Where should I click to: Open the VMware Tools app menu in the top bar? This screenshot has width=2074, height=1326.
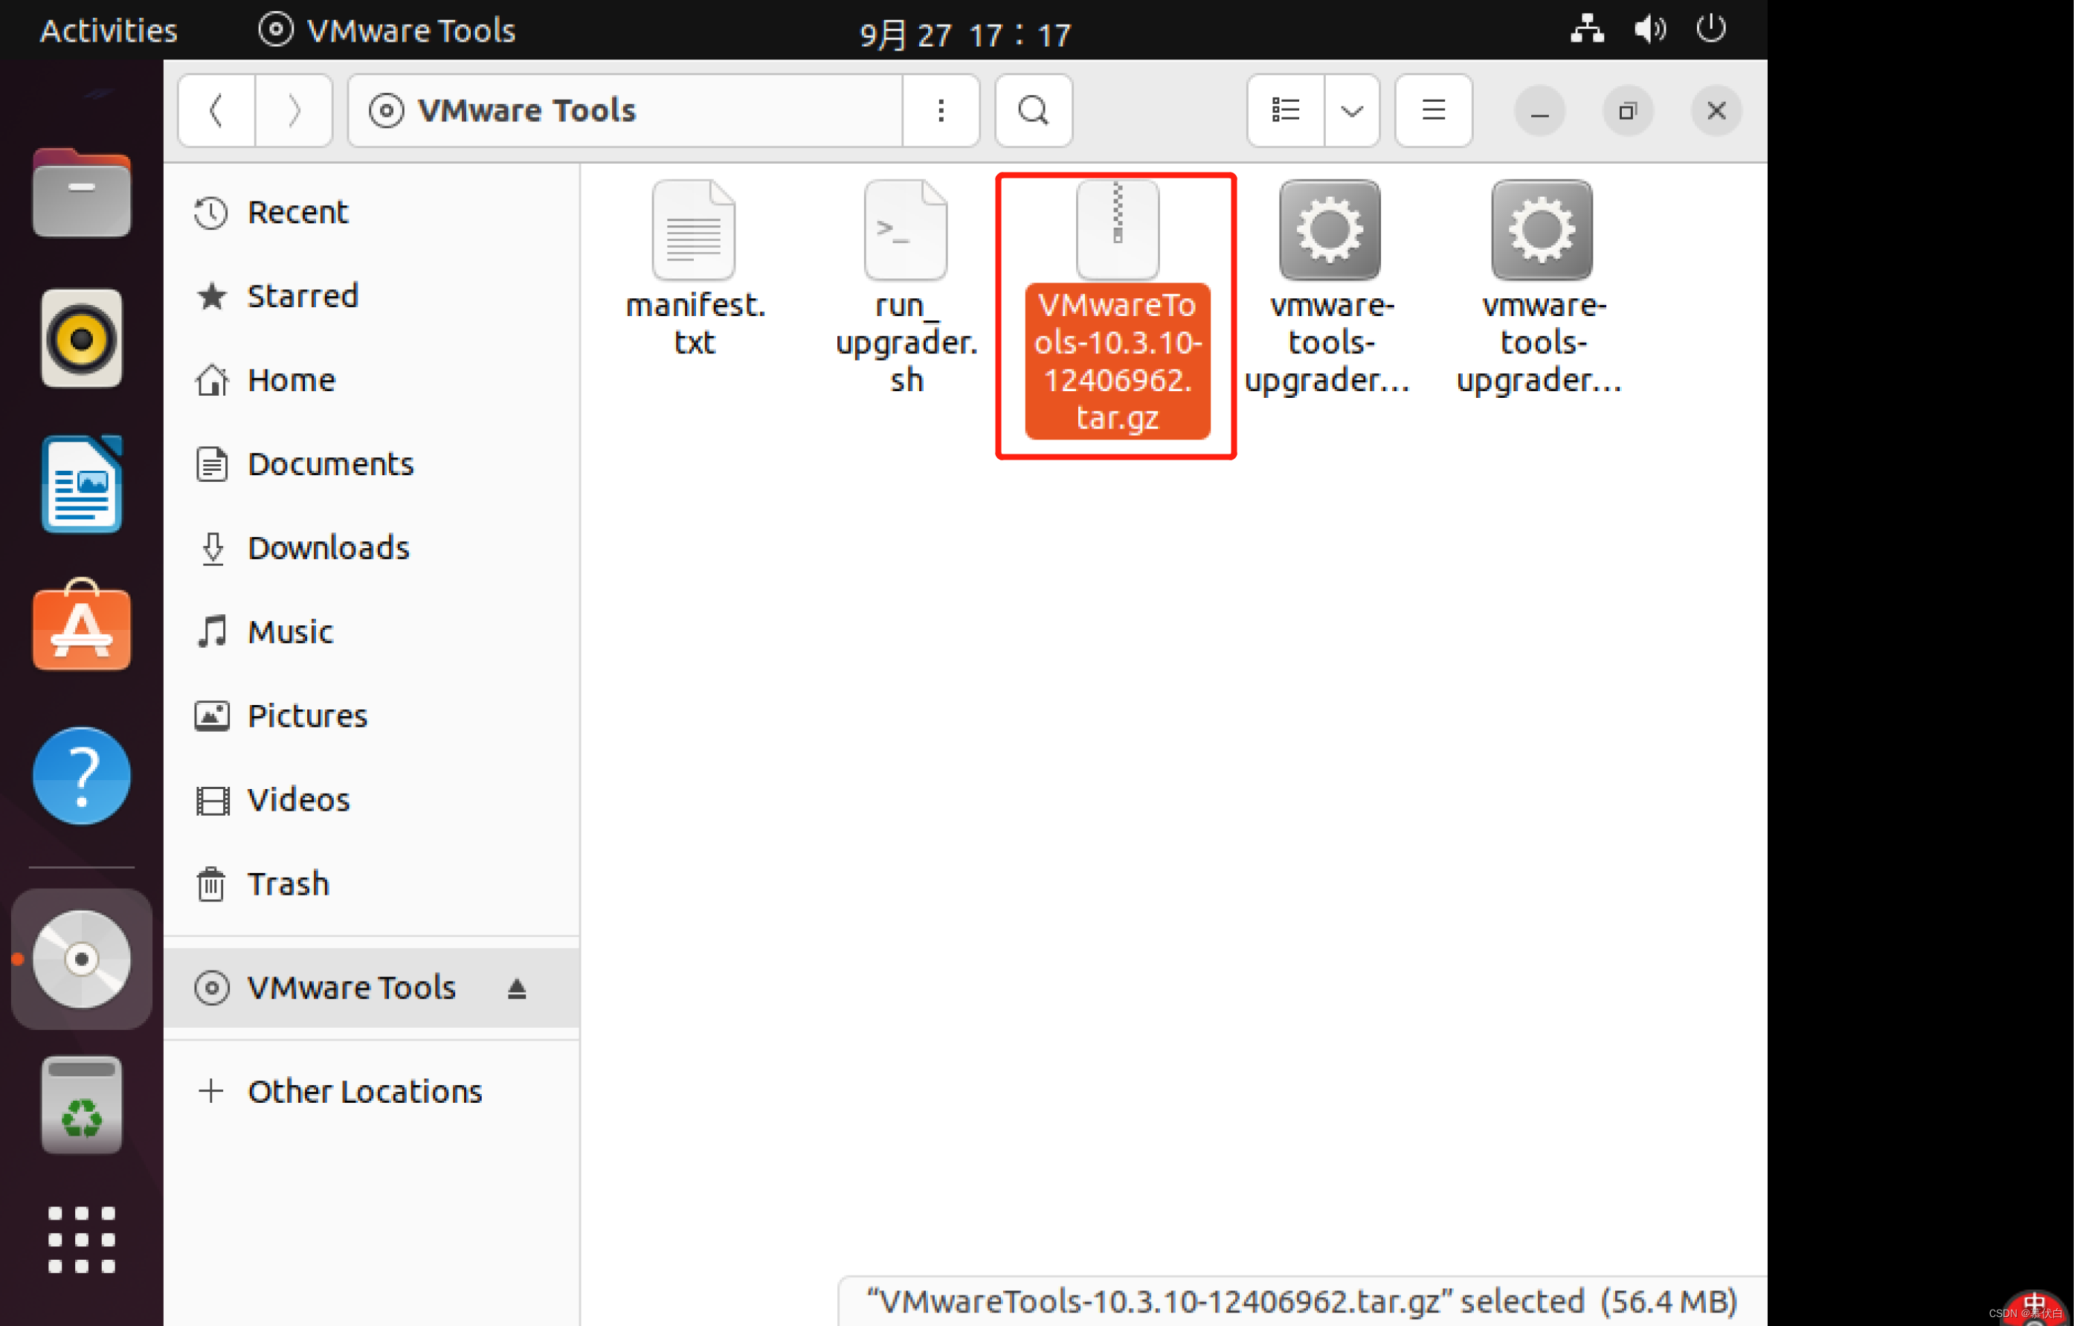(x=387, y=30)
